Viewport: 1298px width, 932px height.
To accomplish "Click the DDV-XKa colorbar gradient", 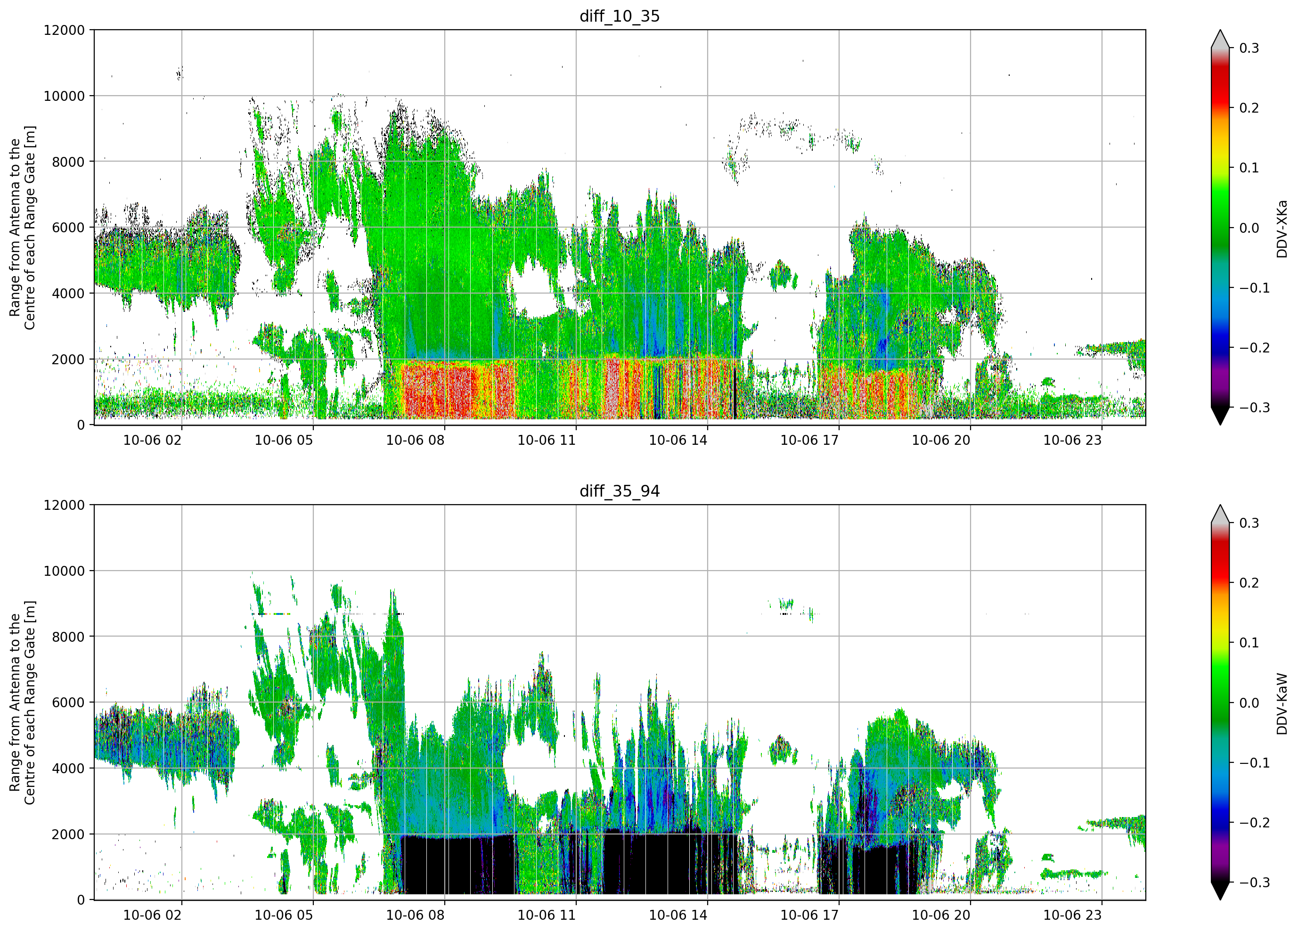I will pos(1220,227).
